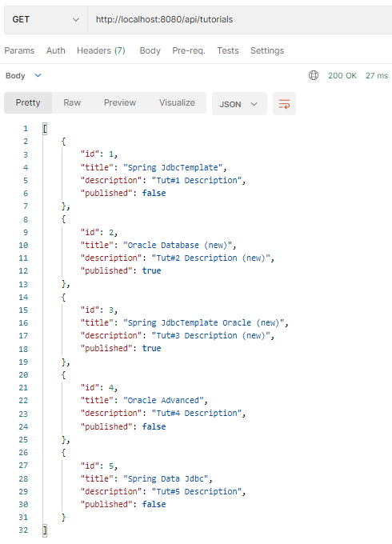392x544 pixels.
Task: Select the Raw view button
Action: (72, 102)
